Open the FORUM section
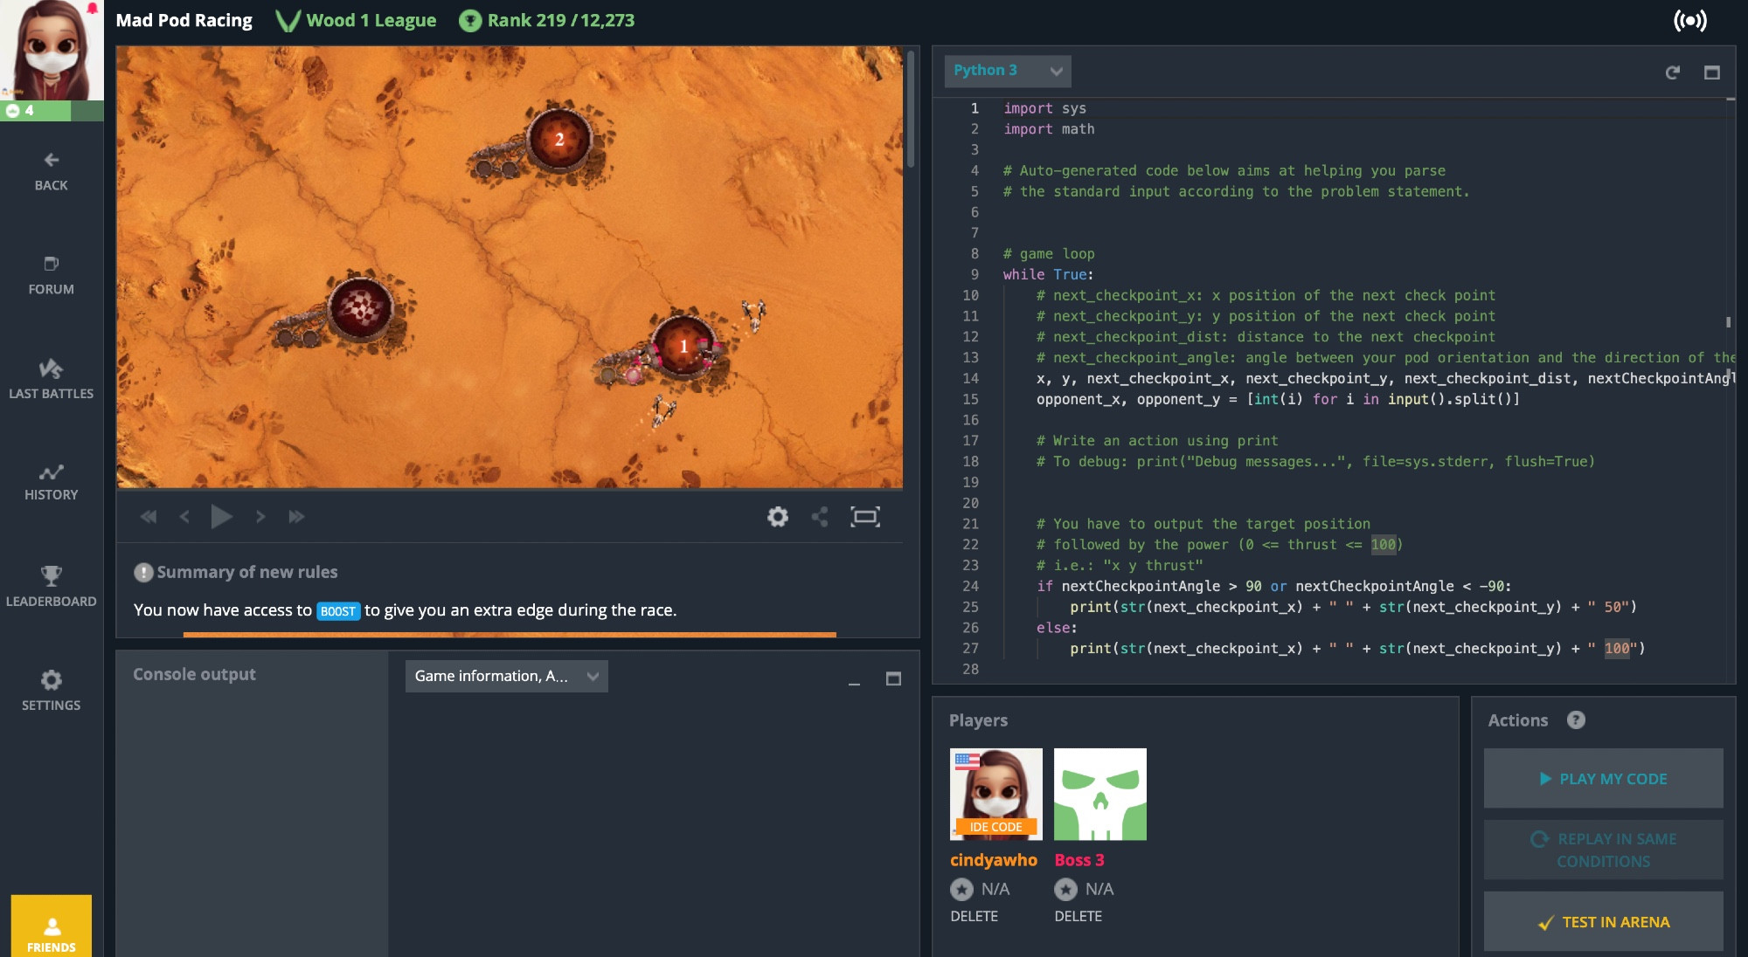1748x957 pixels. [x=51, y=275]
